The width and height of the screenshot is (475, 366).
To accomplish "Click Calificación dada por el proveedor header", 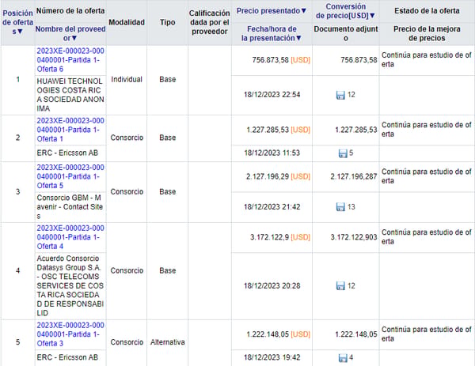I will (210, 22).
